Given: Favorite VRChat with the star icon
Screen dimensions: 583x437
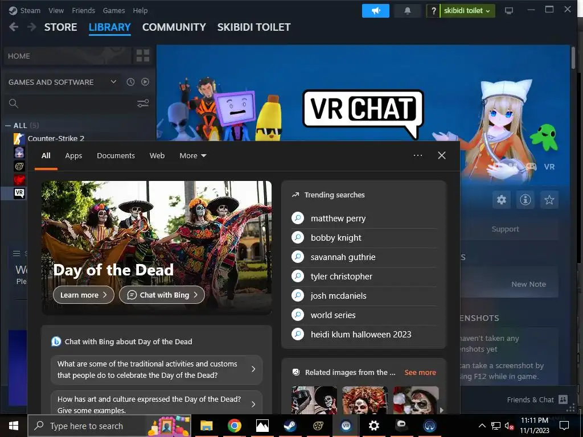Looking at the screenshot, I should point(549,200).
